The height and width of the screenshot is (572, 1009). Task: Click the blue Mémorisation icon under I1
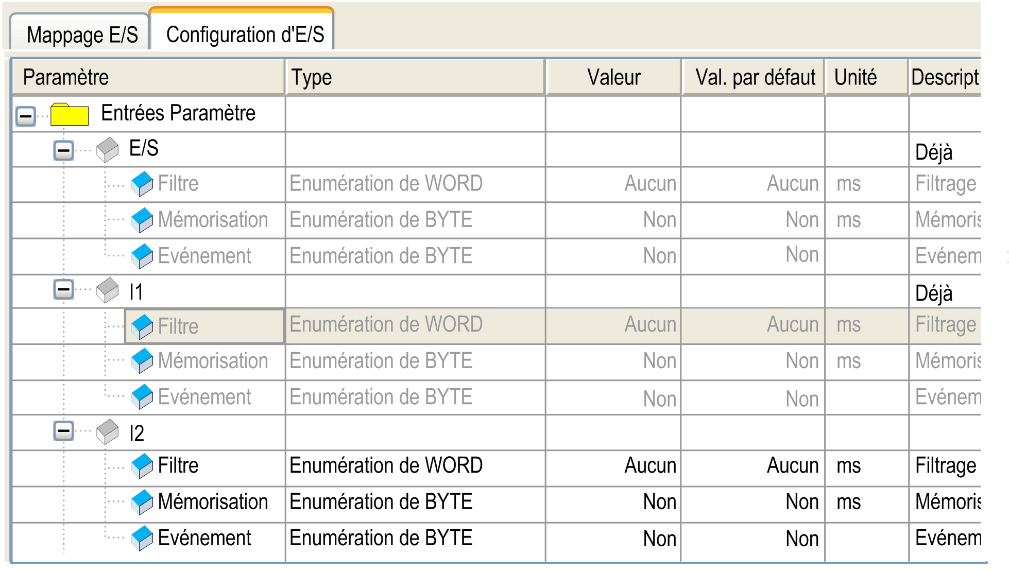pos(142,361)
